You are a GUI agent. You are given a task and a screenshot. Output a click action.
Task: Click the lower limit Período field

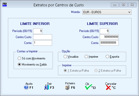pyautogui.click(x=38, y=31)
